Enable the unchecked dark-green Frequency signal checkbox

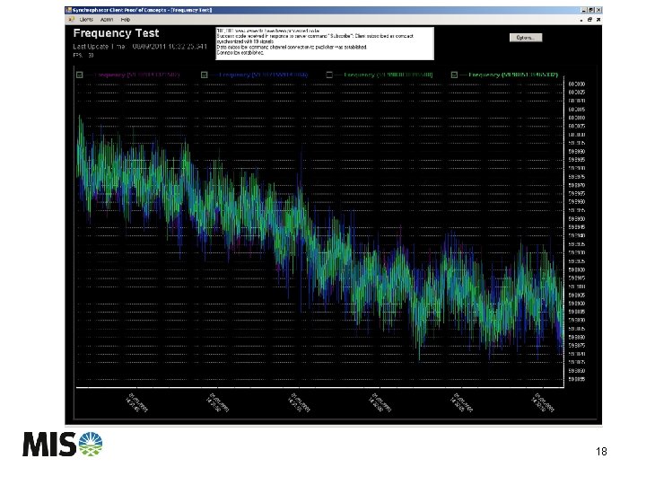click(x=329, y=75)
